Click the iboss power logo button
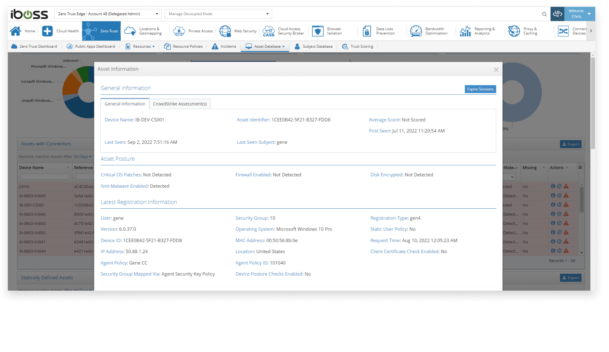Image resolution: width=609 pixels, height=352 pixels. click(557, 14)
